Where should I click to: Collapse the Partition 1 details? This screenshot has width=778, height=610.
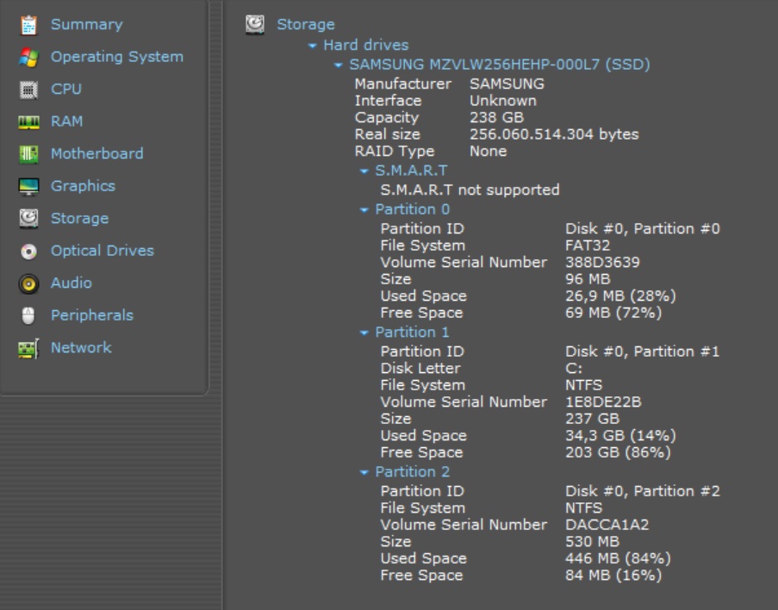click(364, 333)
